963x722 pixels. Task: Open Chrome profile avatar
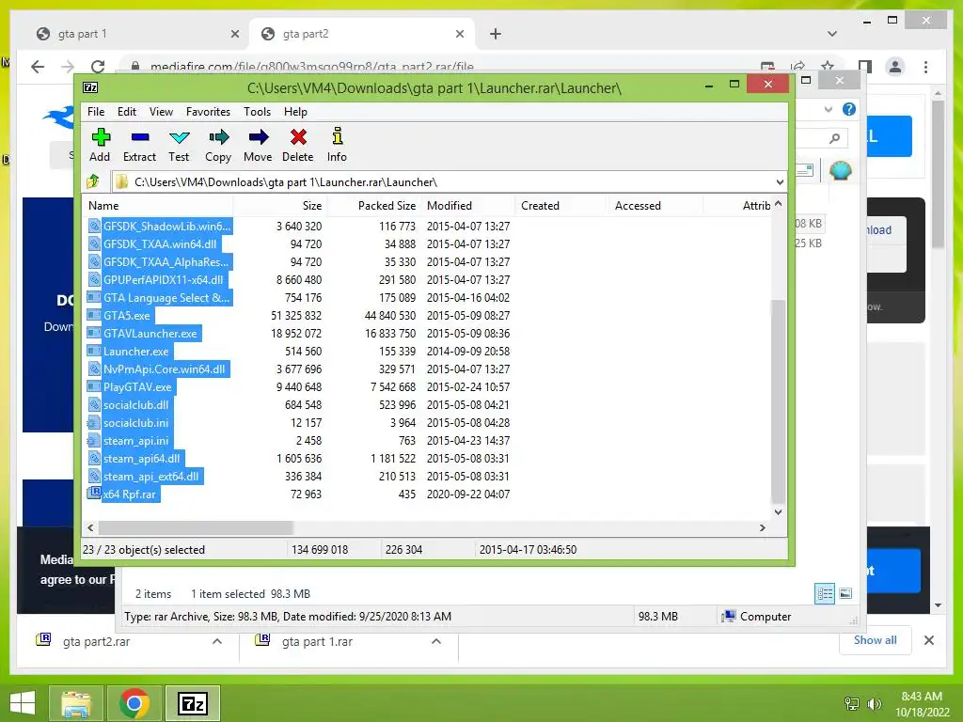(x=895, y=67)
